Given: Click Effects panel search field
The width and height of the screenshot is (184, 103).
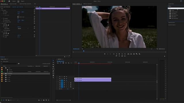Looking at the screenshot, I should (176, 8).
